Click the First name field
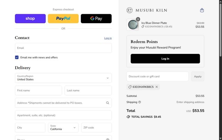222x140 pixels. tap(39, 90)
